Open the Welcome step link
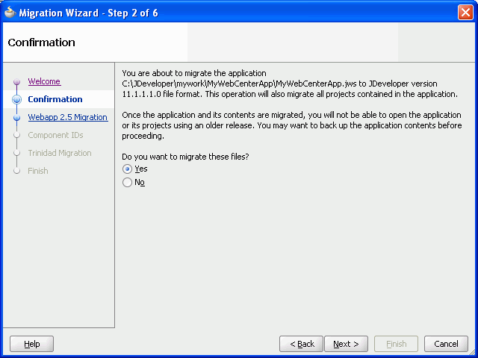This screenshot has width=478, height=358. (x=44, y=81)
